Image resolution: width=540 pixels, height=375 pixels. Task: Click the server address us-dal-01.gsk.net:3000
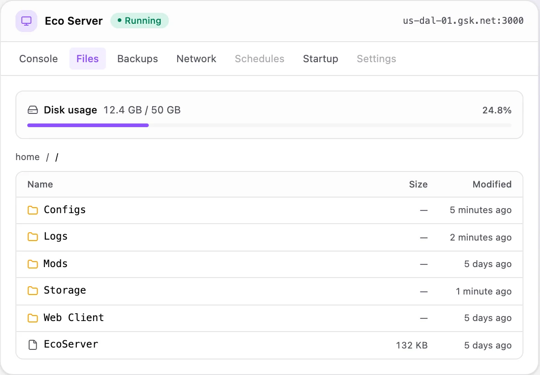463,21
